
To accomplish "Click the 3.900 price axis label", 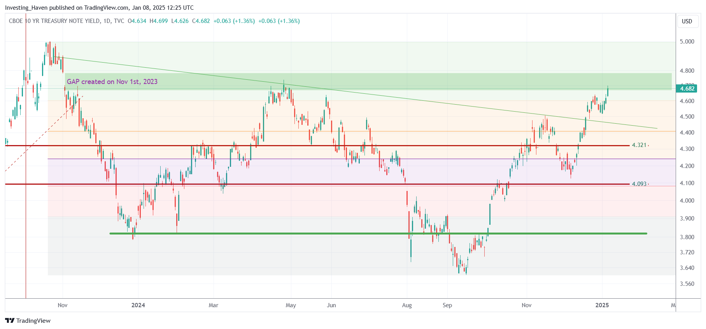I will point(687,219).
